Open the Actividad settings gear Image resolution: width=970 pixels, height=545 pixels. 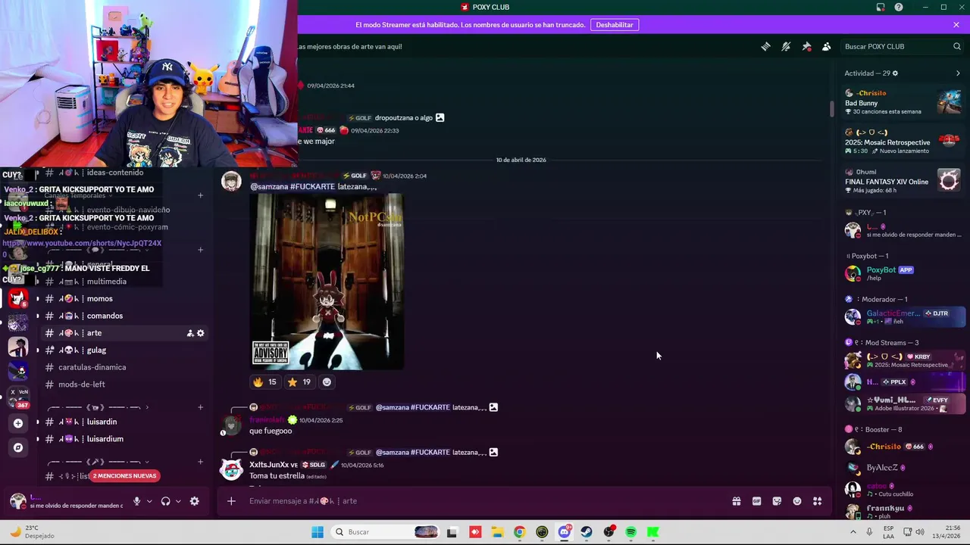[x=895, y=73]
